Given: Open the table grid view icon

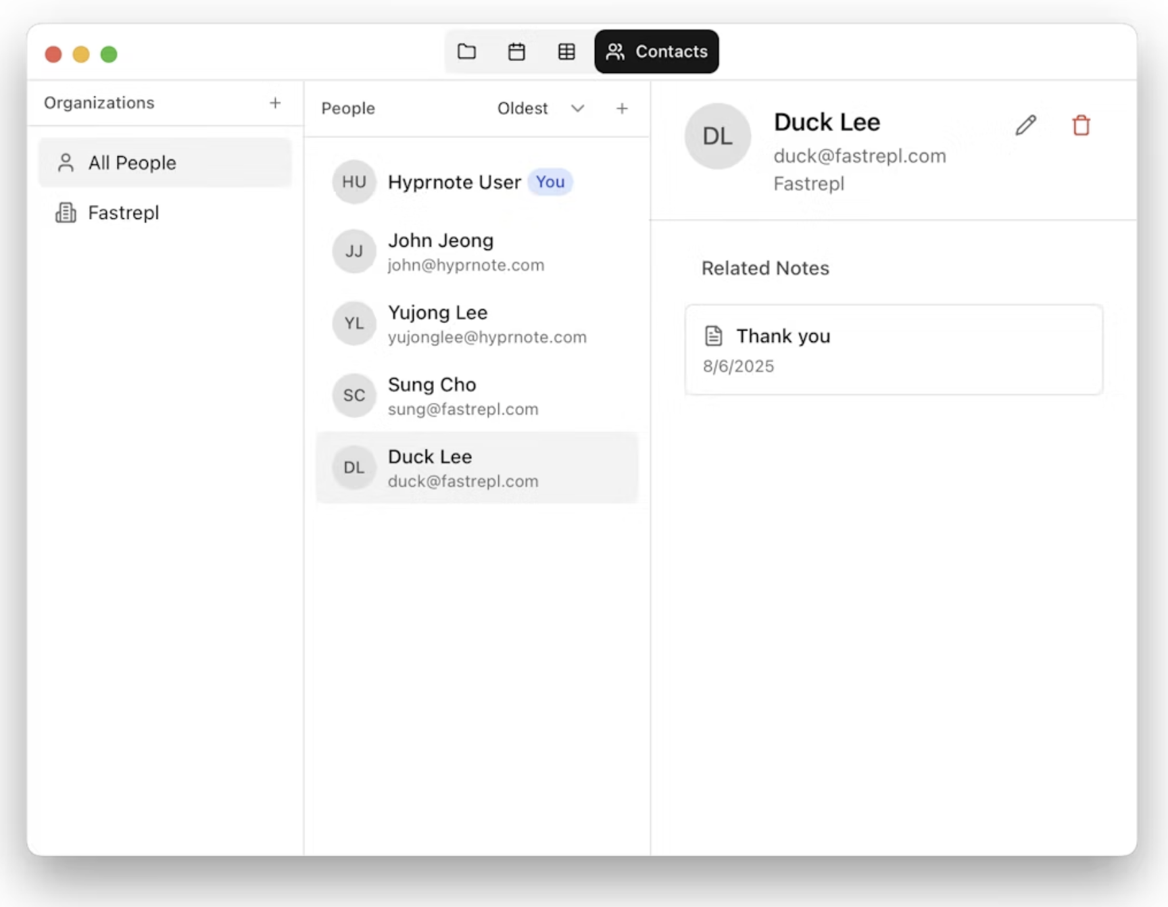Looking at the screenshot, I should coord(566,52).
